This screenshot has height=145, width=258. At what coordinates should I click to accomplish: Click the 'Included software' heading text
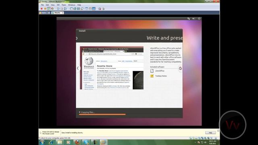pyautogui.click(x=157, y=67)
